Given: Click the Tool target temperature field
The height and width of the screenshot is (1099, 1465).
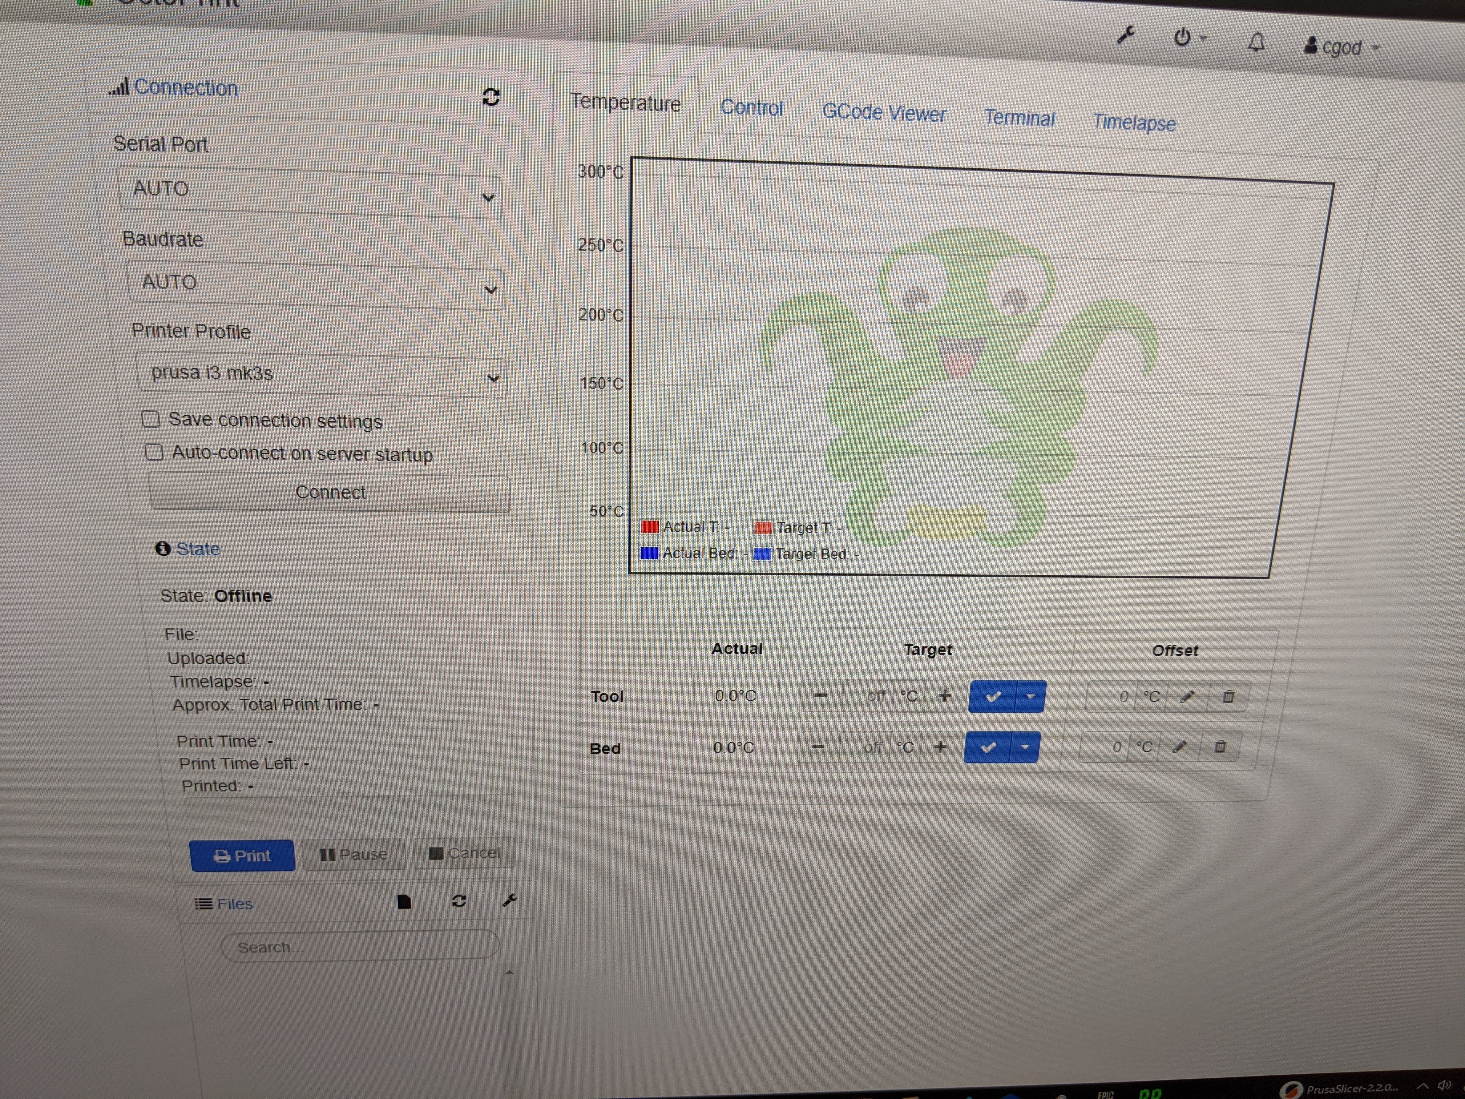Looking at the screenshot, I should point(867,696).
